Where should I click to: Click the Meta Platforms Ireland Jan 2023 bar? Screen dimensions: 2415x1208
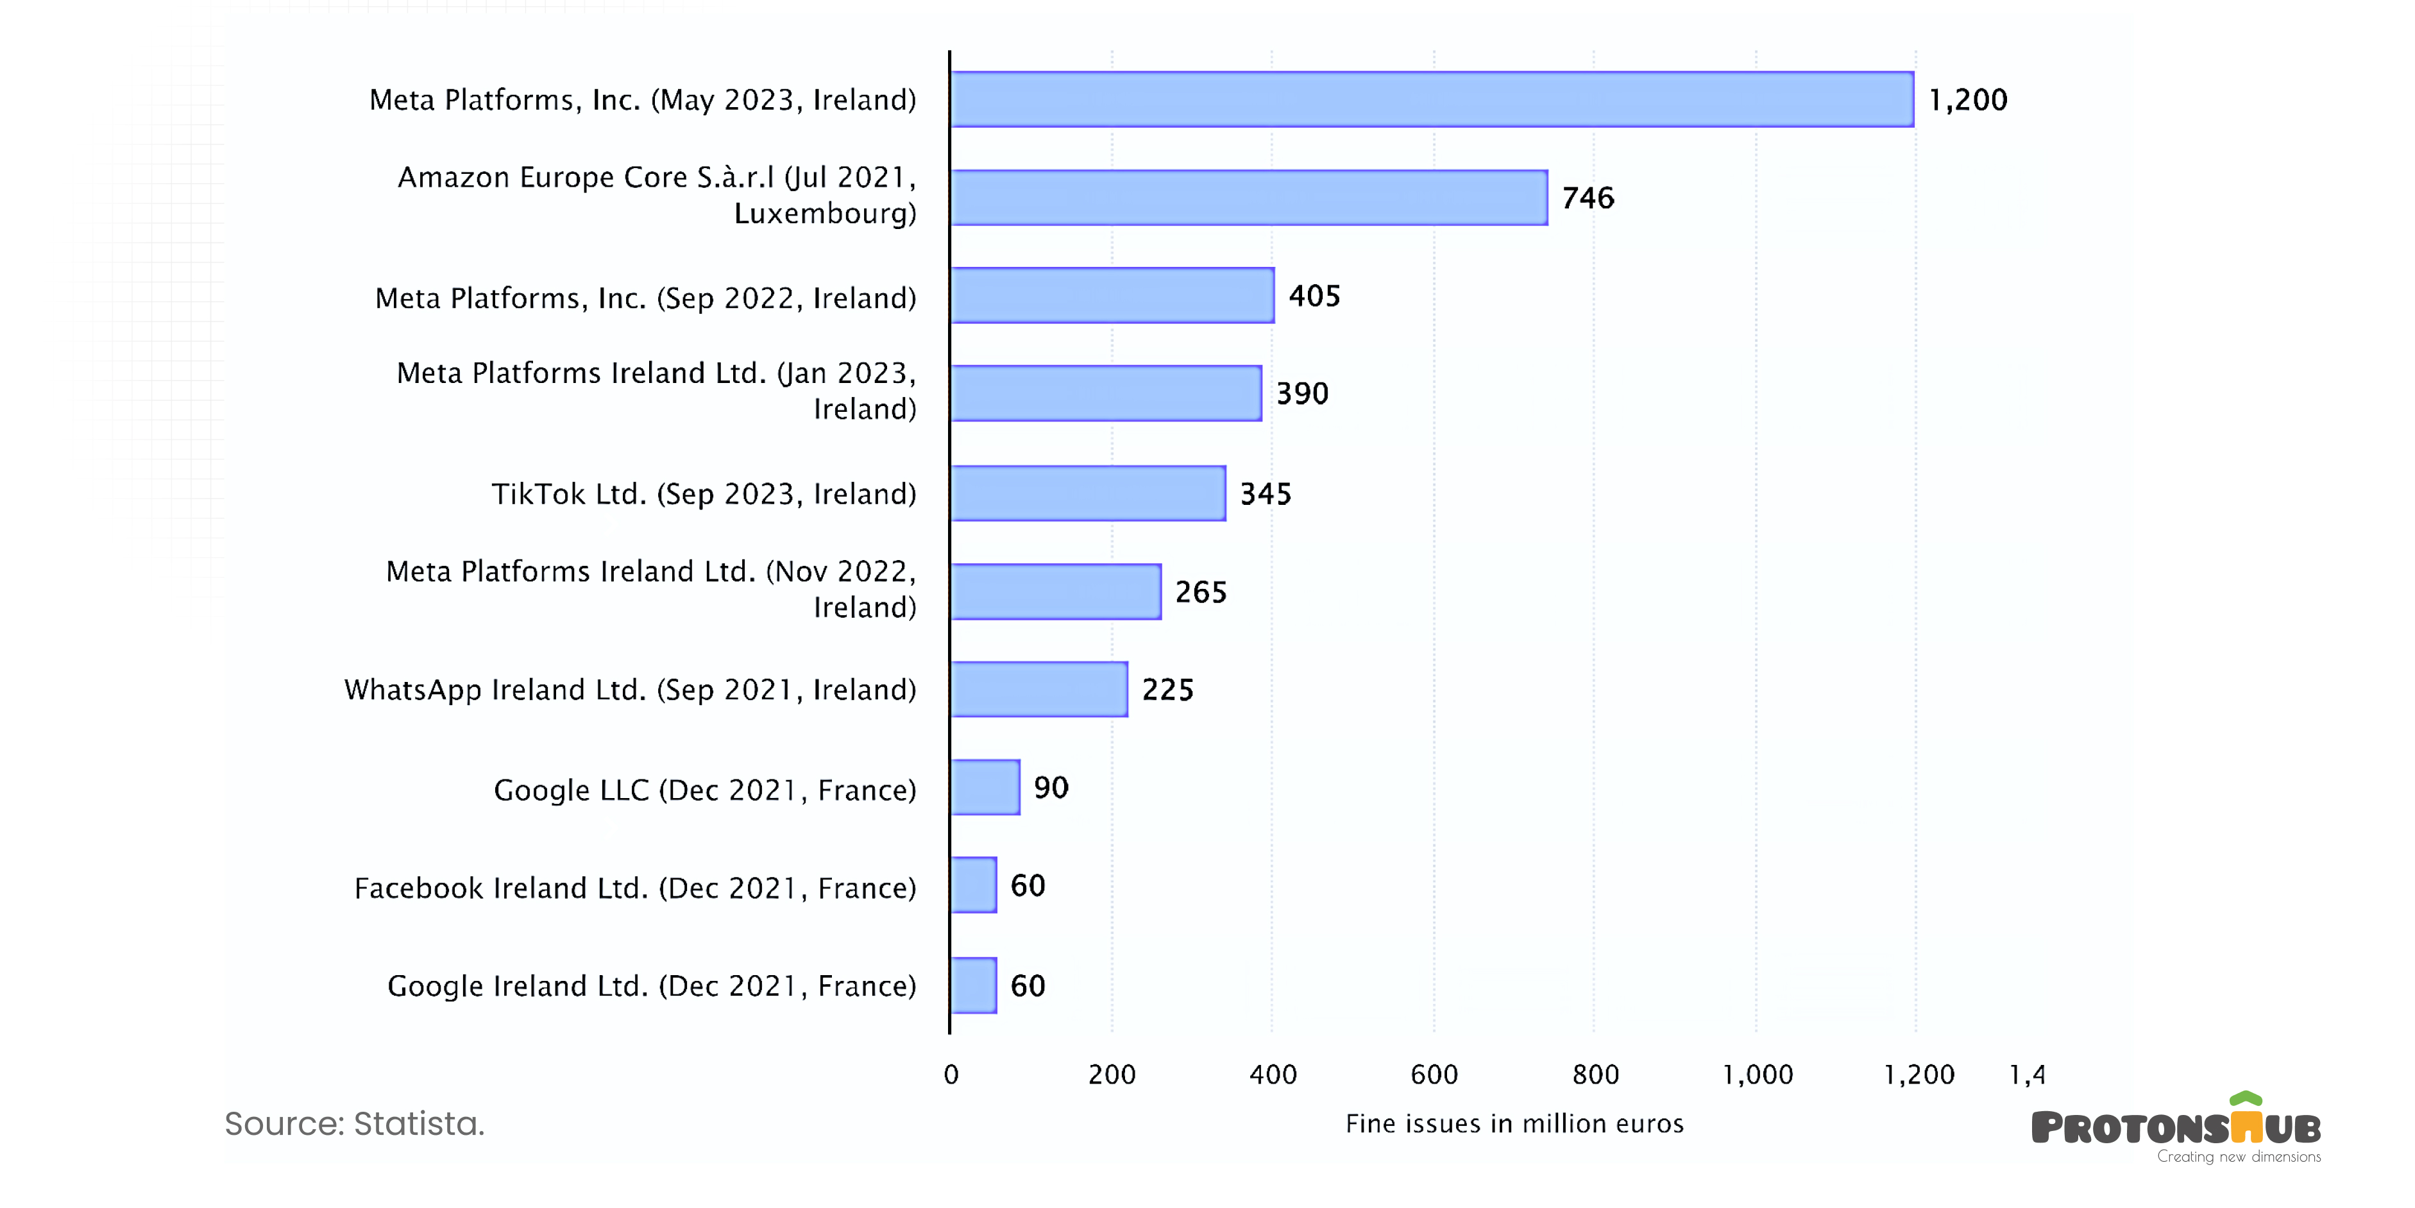click(1106, 393)
